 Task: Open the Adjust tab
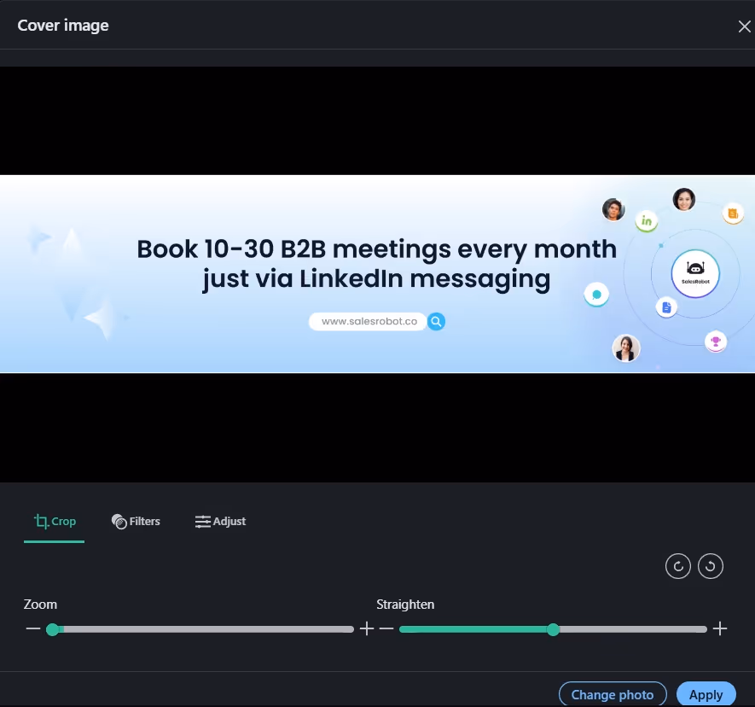(x=220, y=521)
